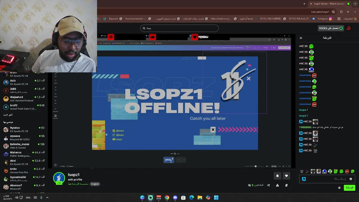359x202 pixels.
Task: Collapse the chat panel with the header icon
Action: pyautogui.click(x=301, y=38)
